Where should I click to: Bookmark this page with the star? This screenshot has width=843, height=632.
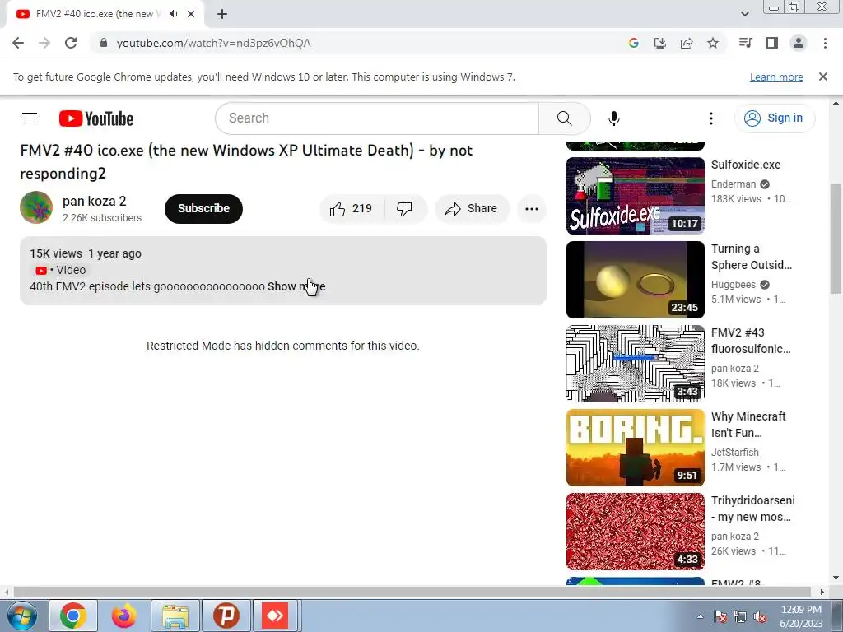tap(712, 43)
